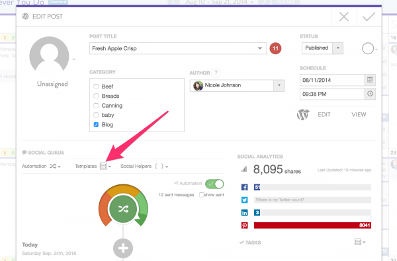Click the shares bar chart icon
The height and width of the screenshot is (261, 397).
[x=244, y=169]
